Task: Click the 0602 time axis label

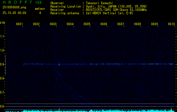Action: point(36,24)
